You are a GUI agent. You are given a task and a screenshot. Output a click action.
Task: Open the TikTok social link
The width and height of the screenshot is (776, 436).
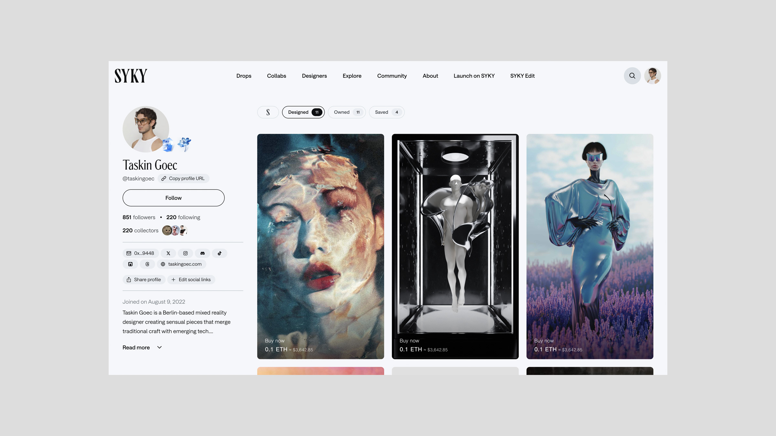pos(220,253)
